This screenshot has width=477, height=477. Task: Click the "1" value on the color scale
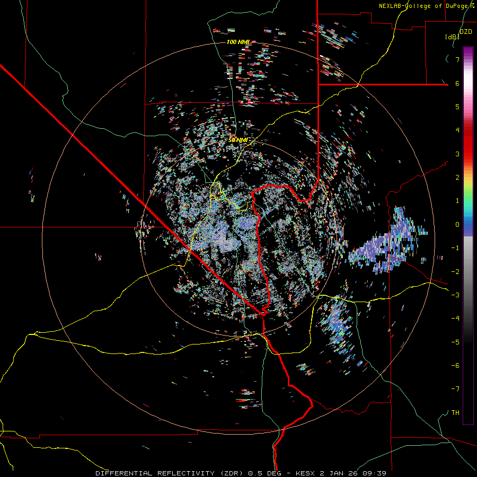(457, 201)
